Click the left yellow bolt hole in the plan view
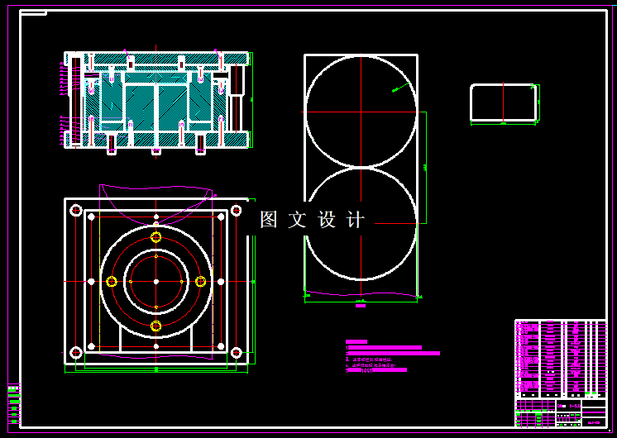Viewport: 617px width, 438px height. tap(112, 282)
